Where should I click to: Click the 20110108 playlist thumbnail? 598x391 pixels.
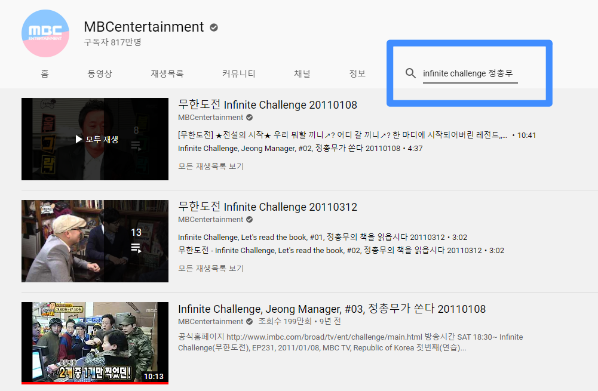click(x=95, y=139)
